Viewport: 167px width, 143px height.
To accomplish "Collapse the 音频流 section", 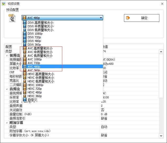I will pyautogui.click(x=7, y=89).
